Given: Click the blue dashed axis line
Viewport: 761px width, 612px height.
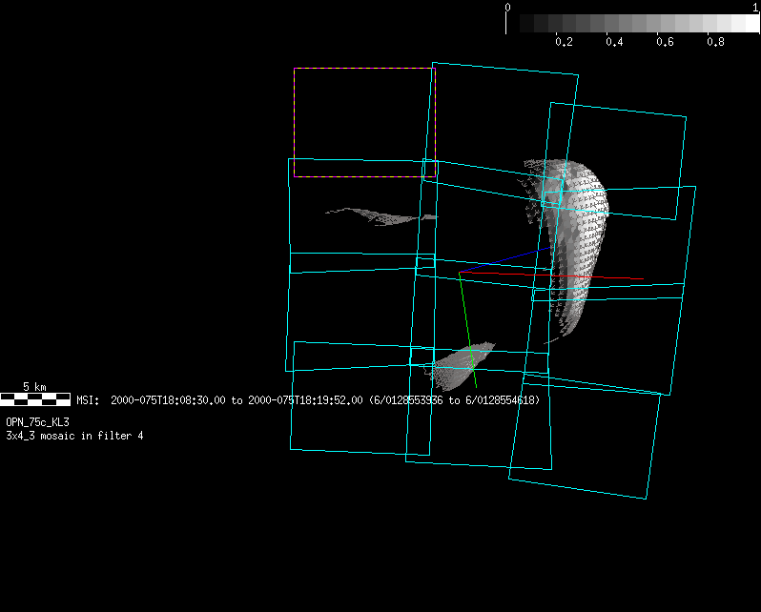Looking at the screenshot, I should pyautogui.click(x=505, y=259).
